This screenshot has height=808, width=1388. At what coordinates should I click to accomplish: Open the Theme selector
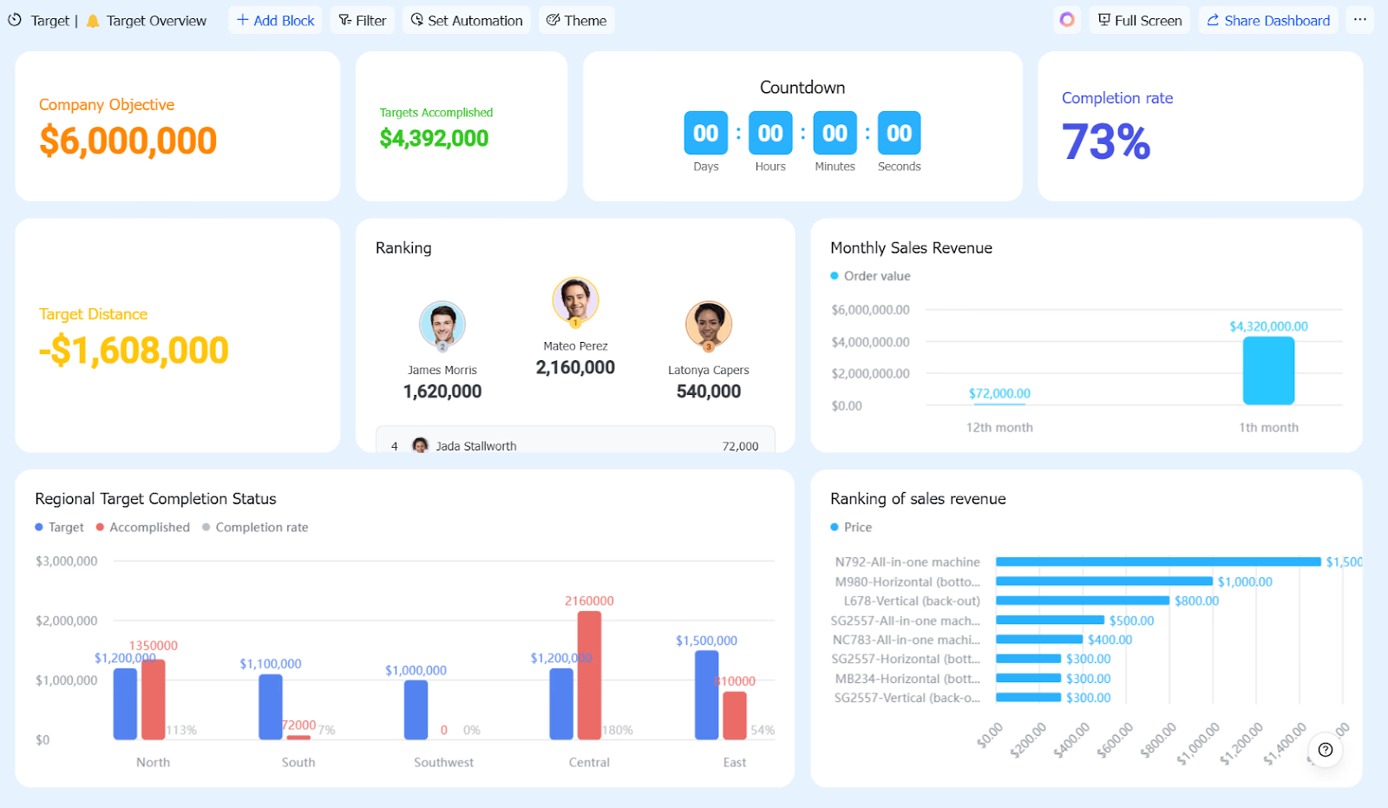click(576, 20)
